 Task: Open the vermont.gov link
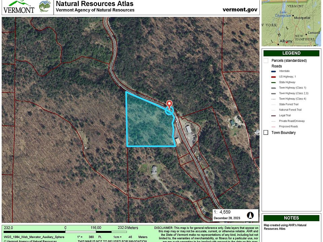[x=240, y=9]
